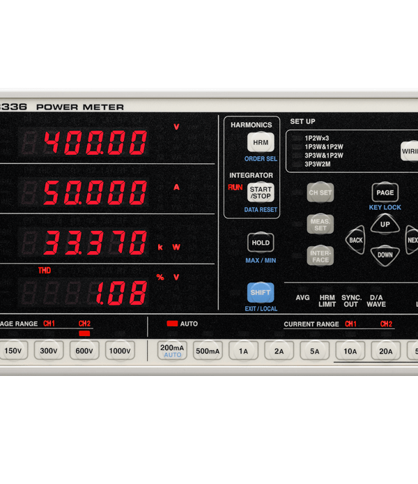Click the START/STOP integrator button
Viewport: 418px width, 484px height.
(x=261, y=192)
